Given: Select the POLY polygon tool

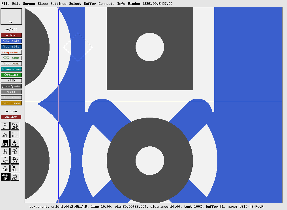Looking at the screenshot, I should pos(15,143).
